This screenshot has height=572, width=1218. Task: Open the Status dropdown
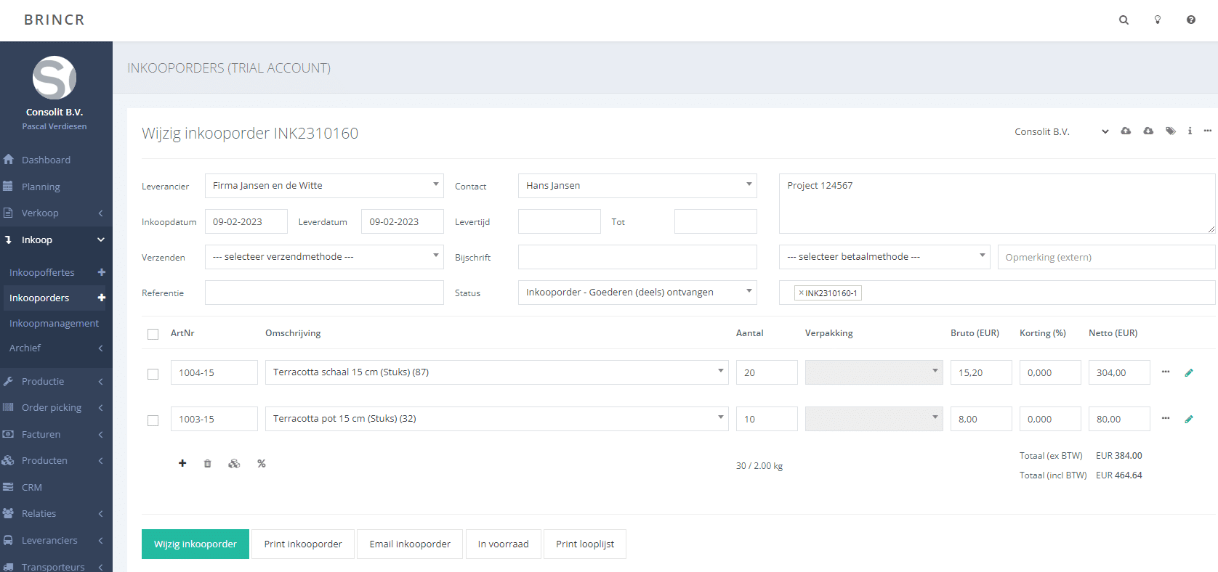637,293
